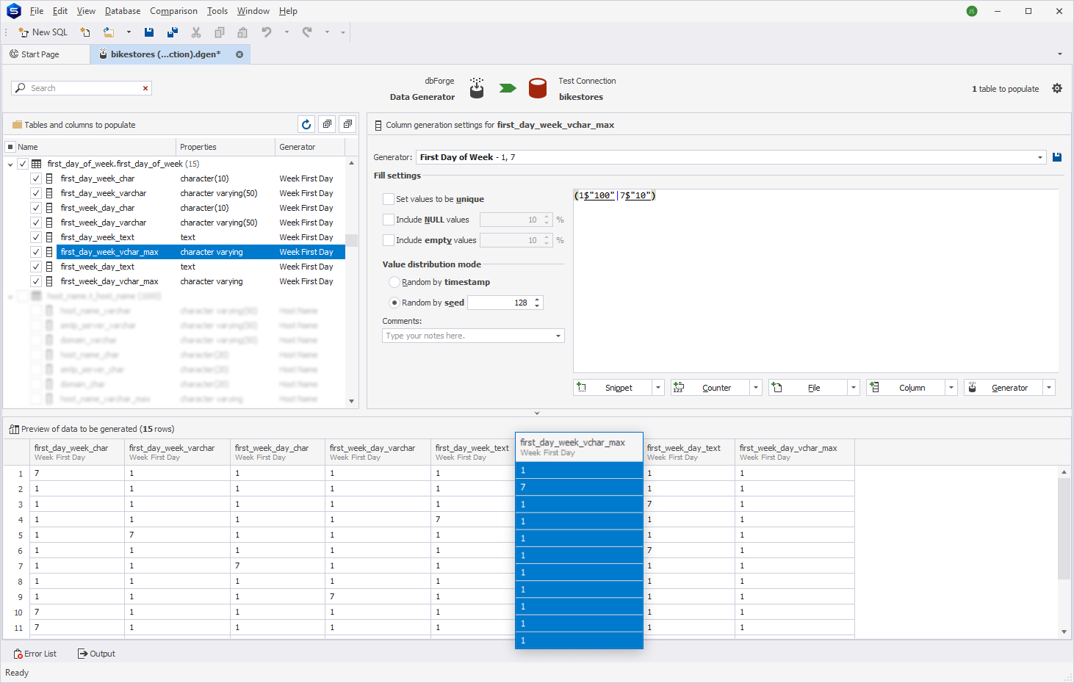Enable Include empty values checkbox
The height and width of the screenshot is (683, 1074).
pyautogui.click(x=389, y=240)
